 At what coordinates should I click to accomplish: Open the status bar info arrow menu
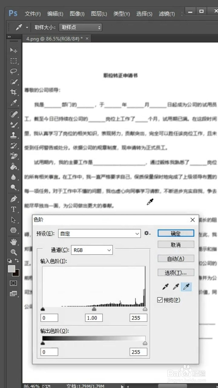122,386
